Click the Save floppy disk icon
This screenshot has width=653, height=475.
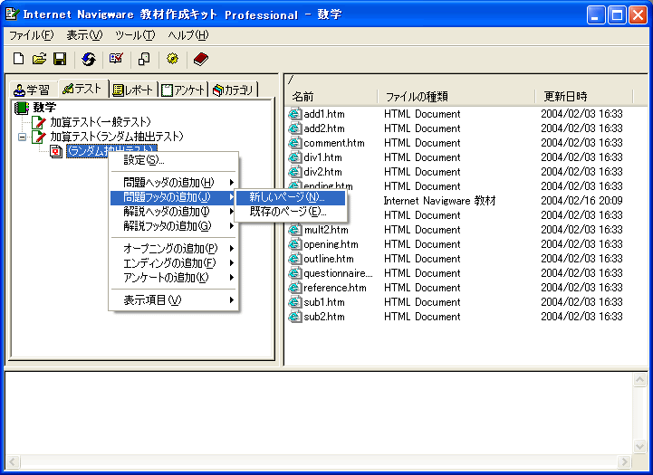point(60,59)
